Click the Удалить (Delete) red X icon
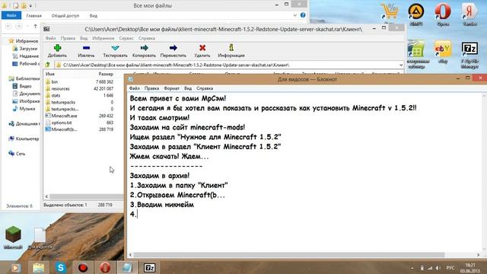Image resolution: width=487 pixels, height=274 pixels. click(x=202, y=48)
